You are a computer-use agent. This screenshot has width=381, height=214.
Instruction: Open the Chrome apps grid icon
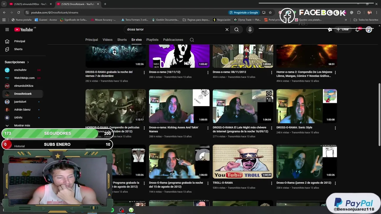[x=4, y=20]
